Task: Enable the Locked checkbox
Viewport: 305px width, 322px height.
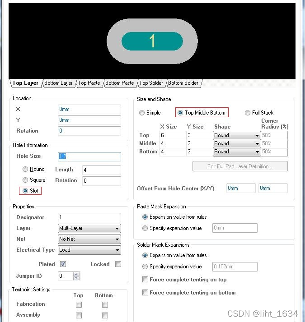Action: 118,264
